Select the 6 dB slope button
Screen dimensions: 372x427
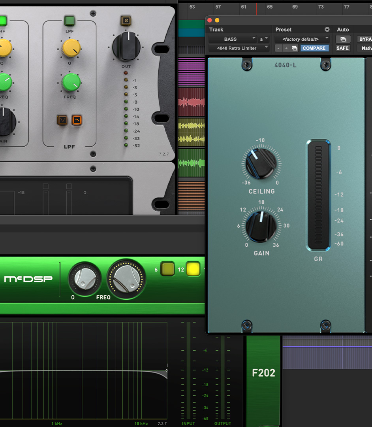[167, 269]
